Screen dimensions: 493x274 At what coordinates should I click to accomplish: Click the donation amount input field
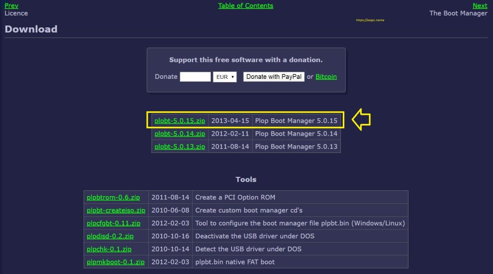coord(195,76)
